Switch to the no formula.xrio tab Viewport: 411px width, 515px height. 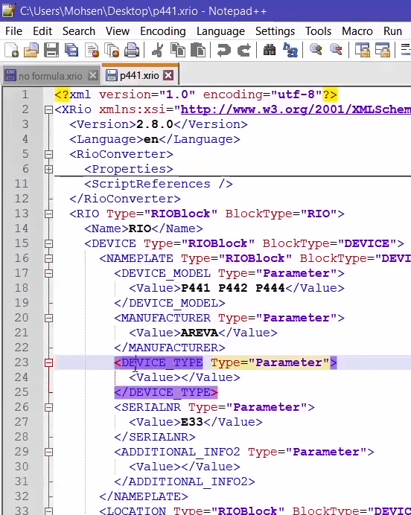[x=51, y=76]
